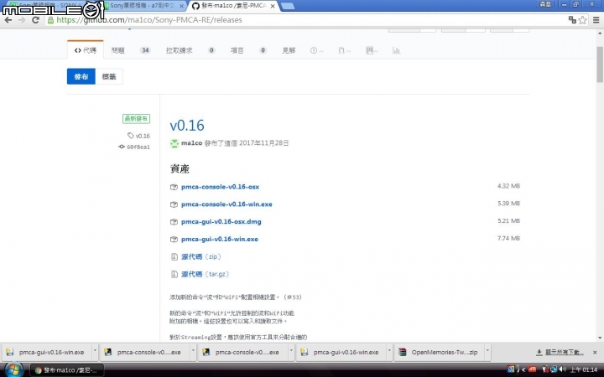Image resolution: width=604 pixels, height=377 pixels.
Task: Select the 標籤 tags button
Action: coord(109,76)
